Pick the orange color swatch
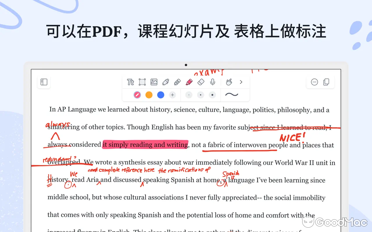 click(x=149, y=95)
